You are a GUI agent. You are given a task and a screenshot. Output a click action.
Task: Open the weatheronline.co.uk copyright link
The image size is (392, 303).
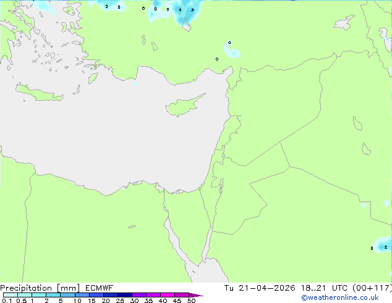[x=340, y=297]
